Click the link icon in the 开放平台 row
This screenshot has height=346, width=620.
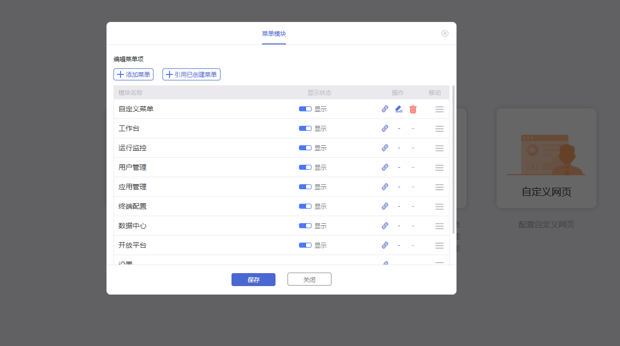click(385, 245)
